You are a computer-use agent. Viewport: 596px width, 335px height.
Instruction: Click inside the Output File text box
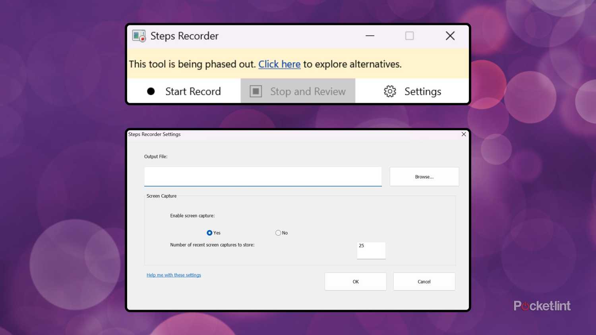(x=263, y=176)
